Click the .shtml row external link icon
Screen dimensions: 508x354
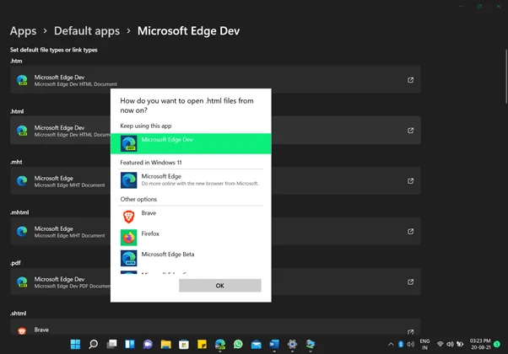[x=410, y=332]
